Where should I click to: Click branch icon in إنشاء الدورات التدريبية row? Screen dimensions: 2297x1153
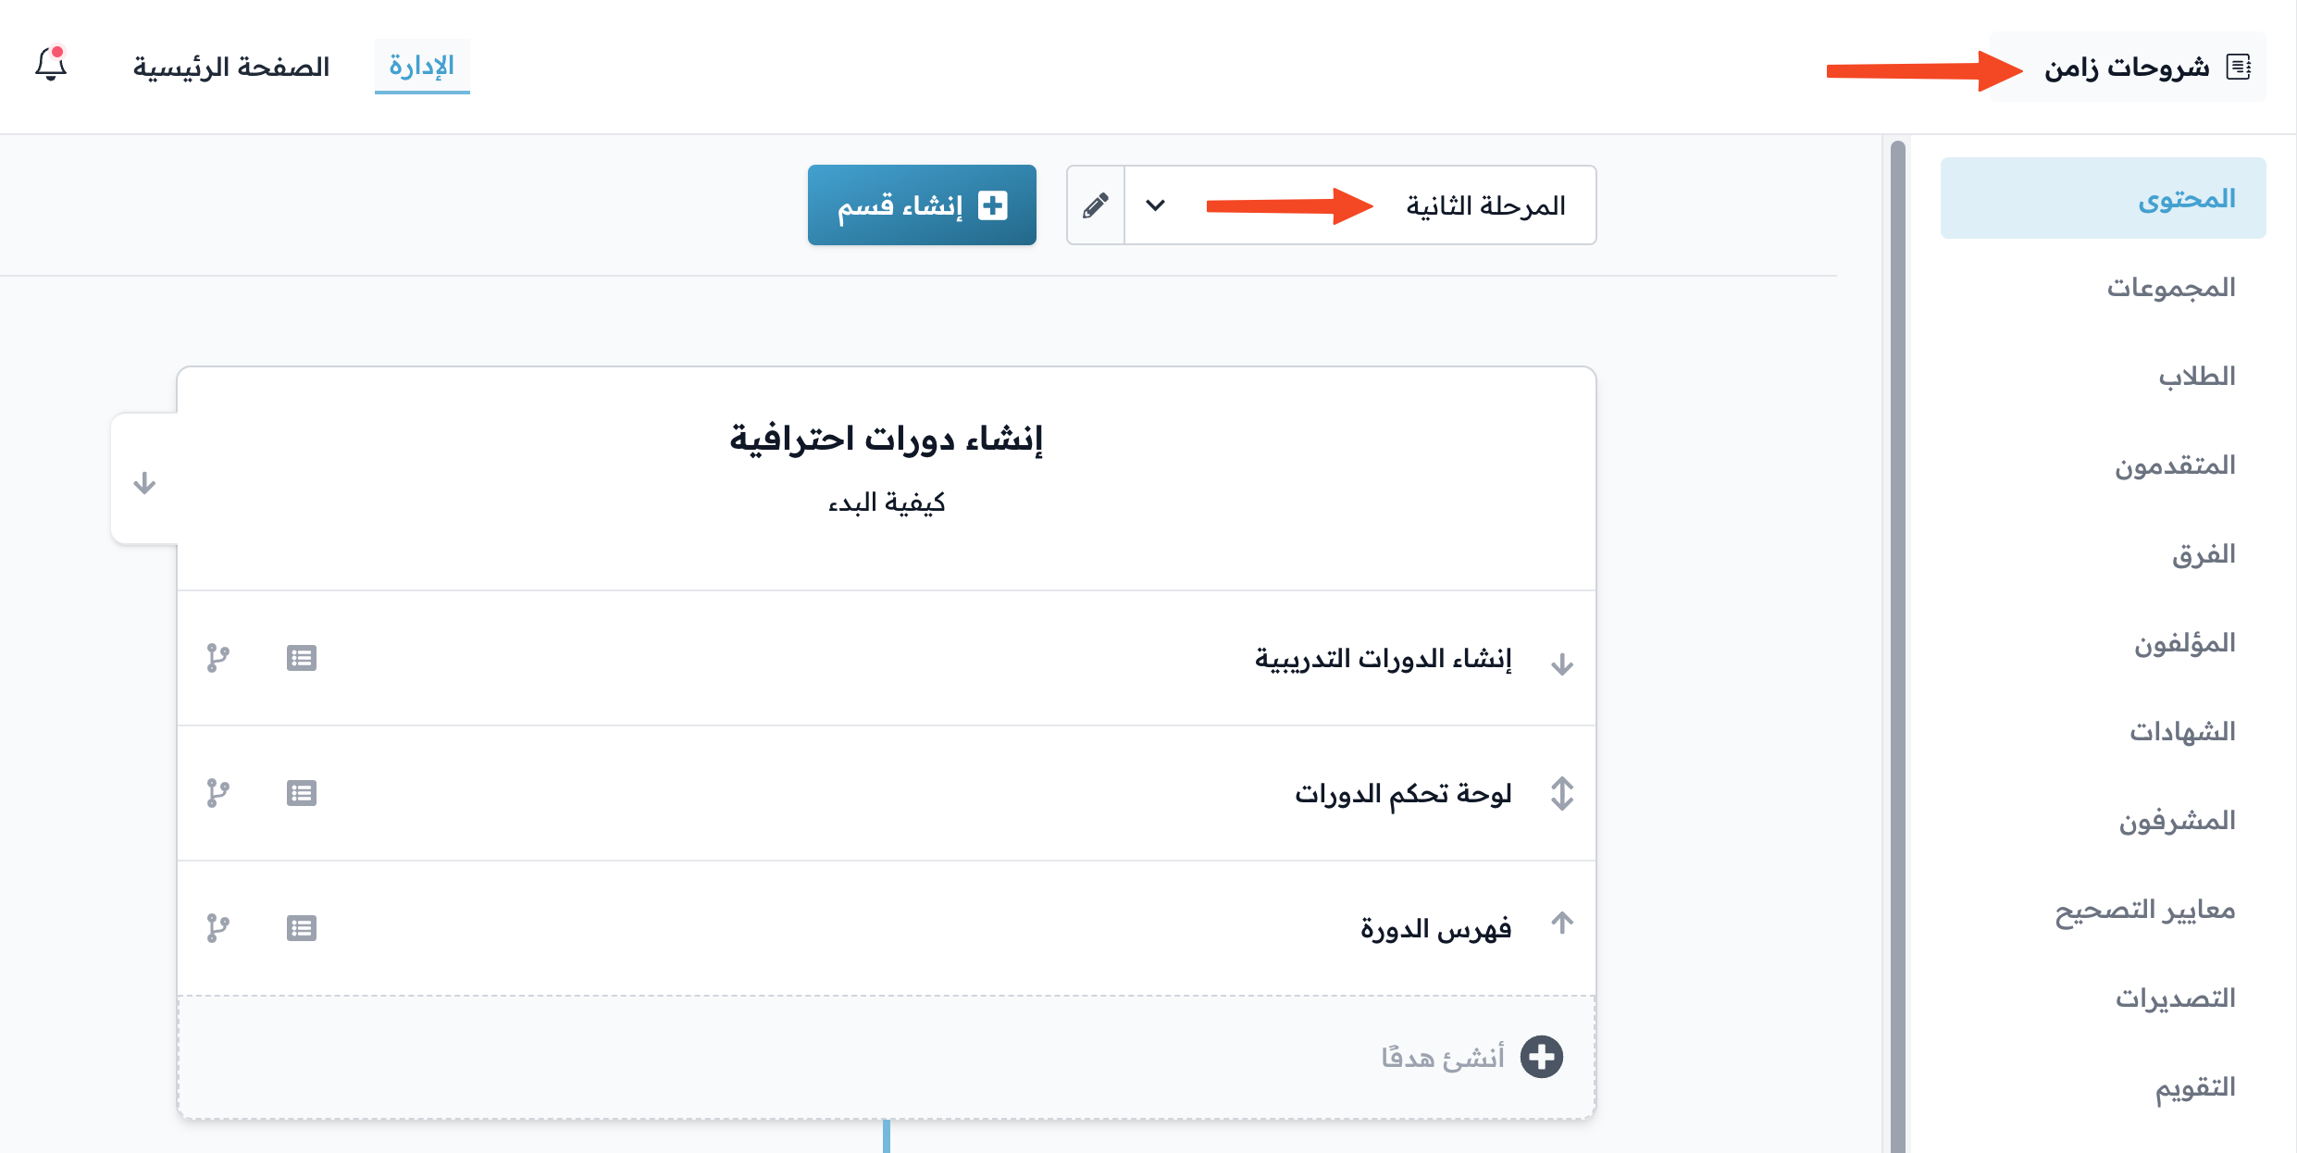[x=217, y=658]
